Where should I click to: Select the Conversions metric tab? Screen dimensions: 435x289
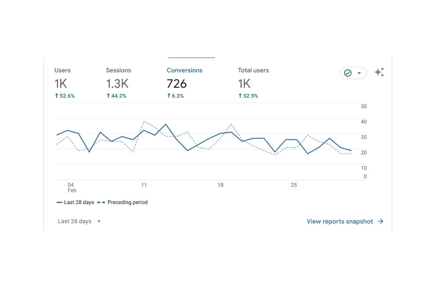pos(184,83)
